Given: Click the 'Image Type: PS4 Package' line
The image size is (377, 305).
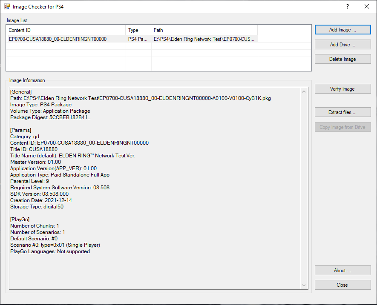Looking at the screenshot, I should pos(41,105).
